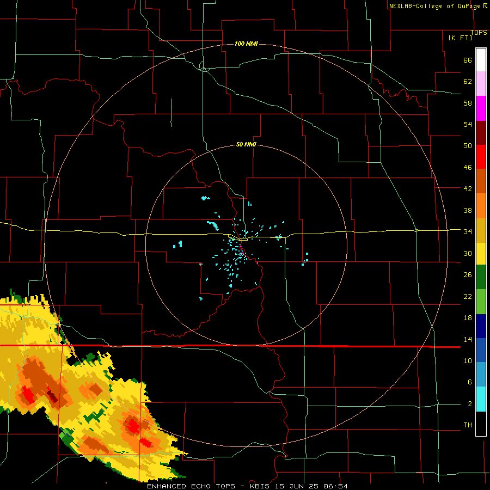Click the "TOPS" legend title
490x490 pixels.
click(479, 33)
